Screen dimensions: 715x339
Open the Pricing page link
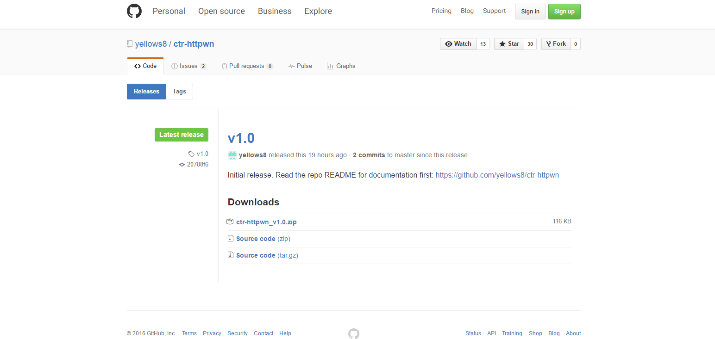pyautogui.click(x=441, y=11)
